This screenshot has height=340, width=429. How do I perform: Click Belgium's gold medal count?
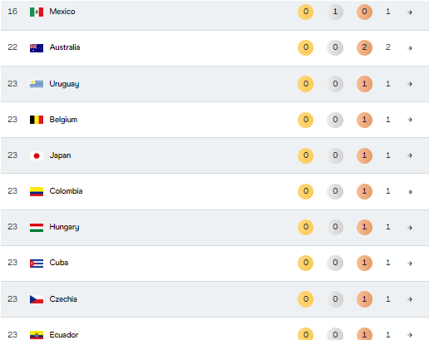(305, 120)
